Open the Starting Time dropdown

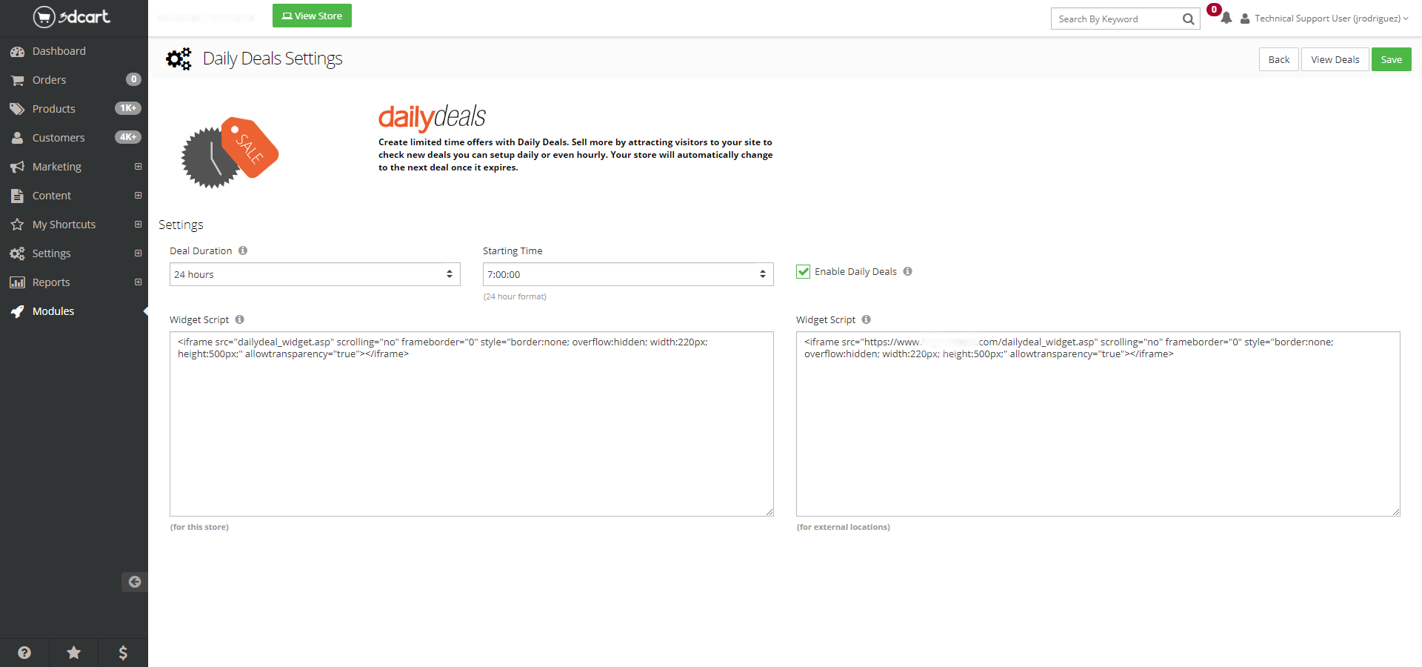click(627, 274)
